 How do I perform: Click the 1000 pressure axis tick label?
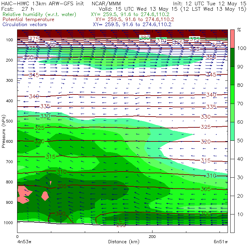(8, 223)
